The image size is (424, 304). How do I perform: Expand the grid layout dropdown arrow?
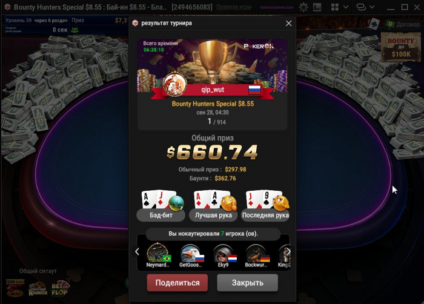coord(346,7)
